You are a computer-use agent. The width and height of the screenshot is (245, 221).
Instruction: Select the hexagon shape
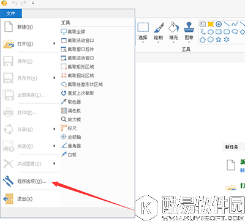[x=211, y=39]
